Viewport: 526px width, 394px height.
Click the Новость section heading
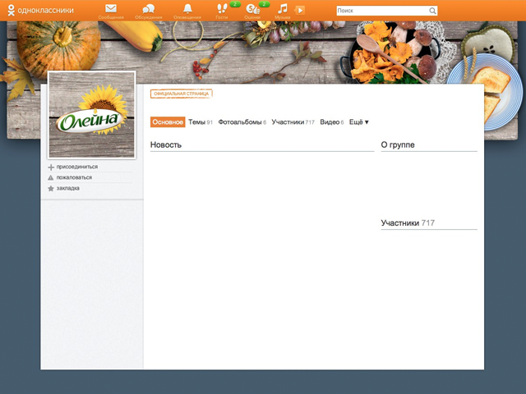(166, 144)
